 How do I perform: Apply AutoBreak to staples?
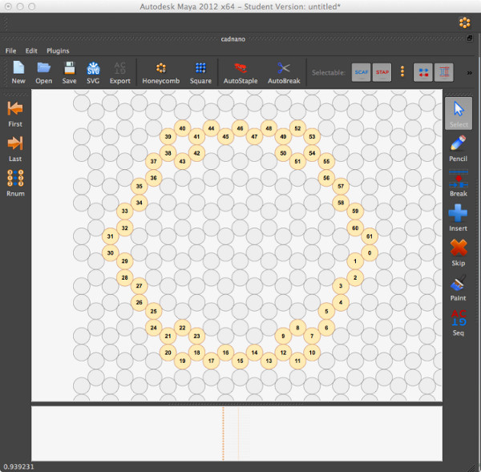pos(283,70)
